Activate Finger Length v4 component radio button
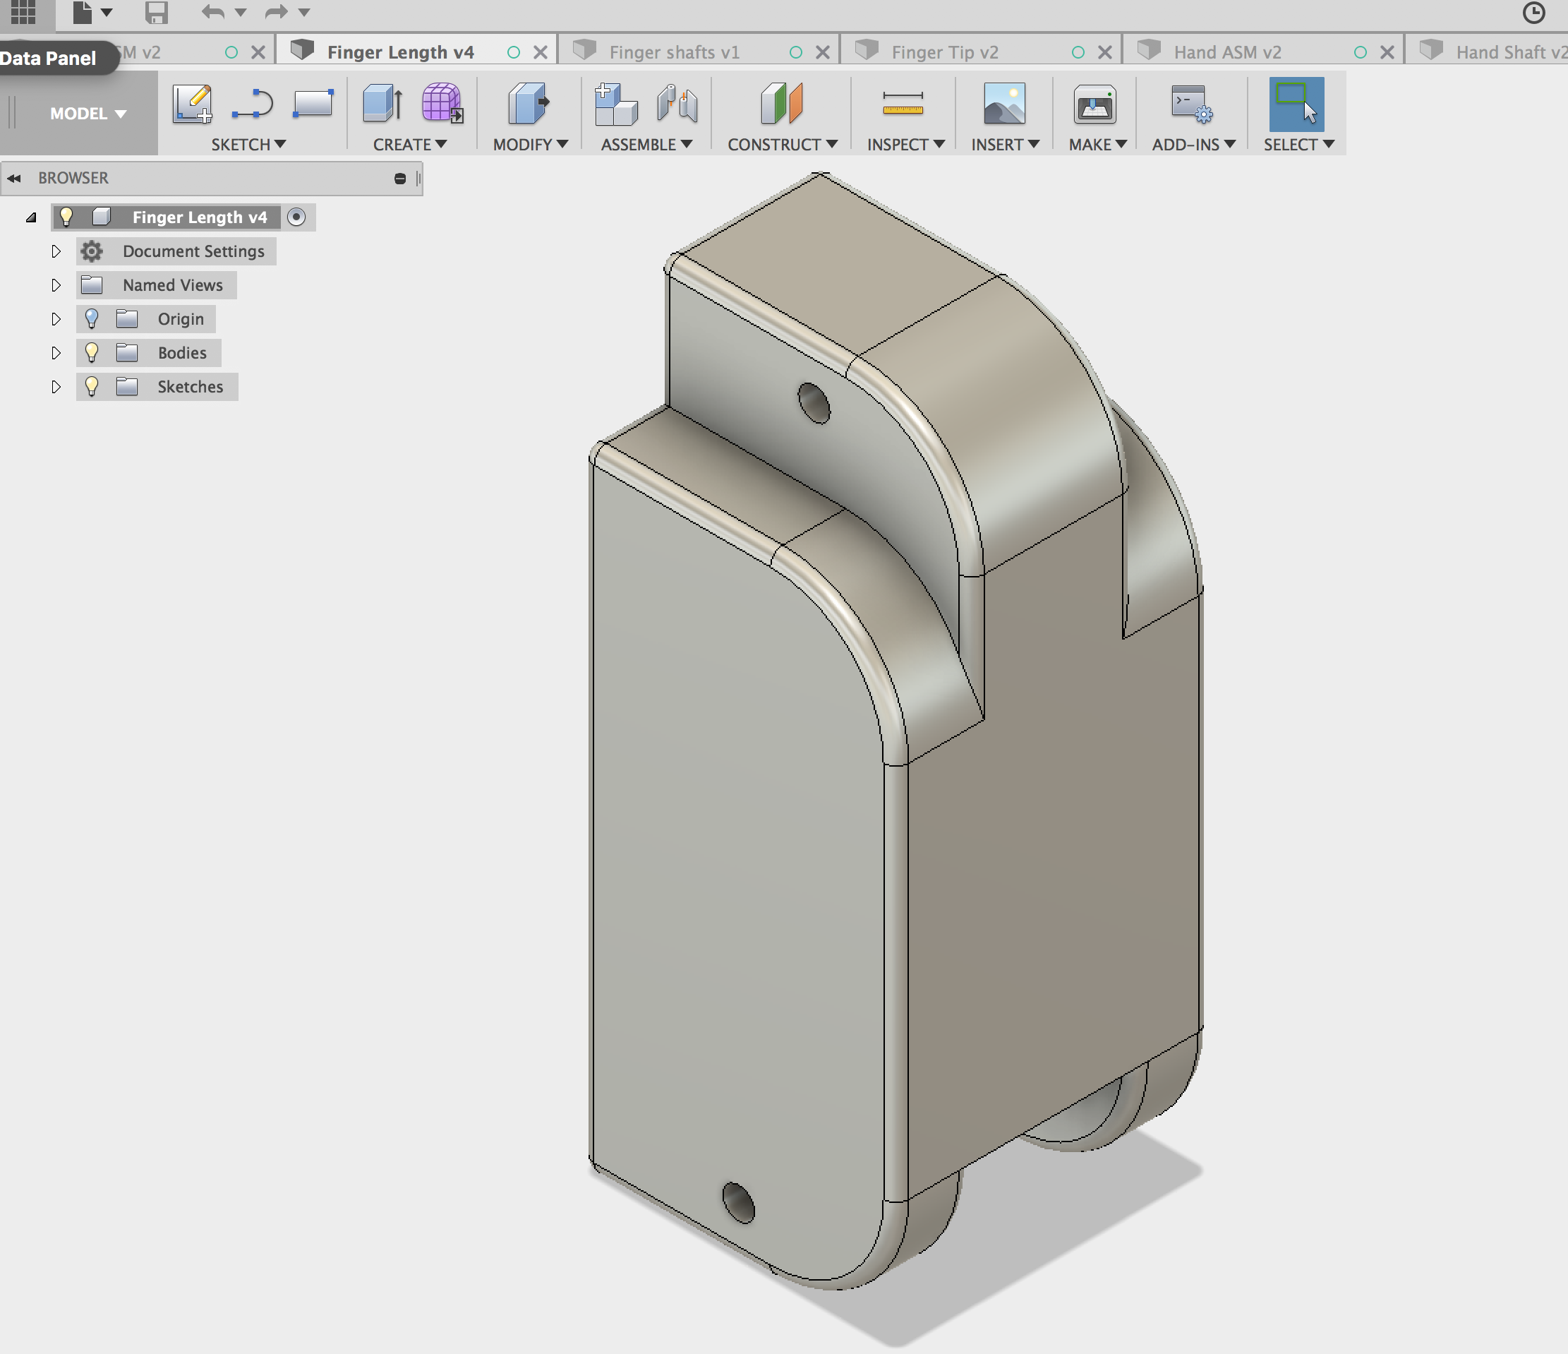 (x=296, y=217)
